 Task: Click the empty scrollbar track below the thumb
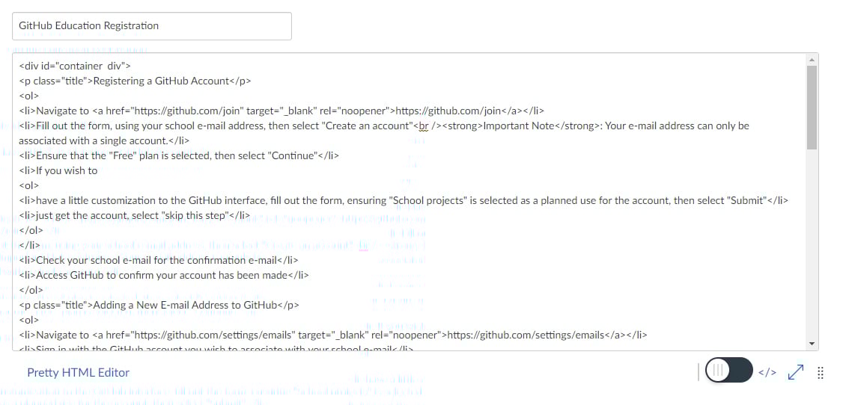coord(812,244)
